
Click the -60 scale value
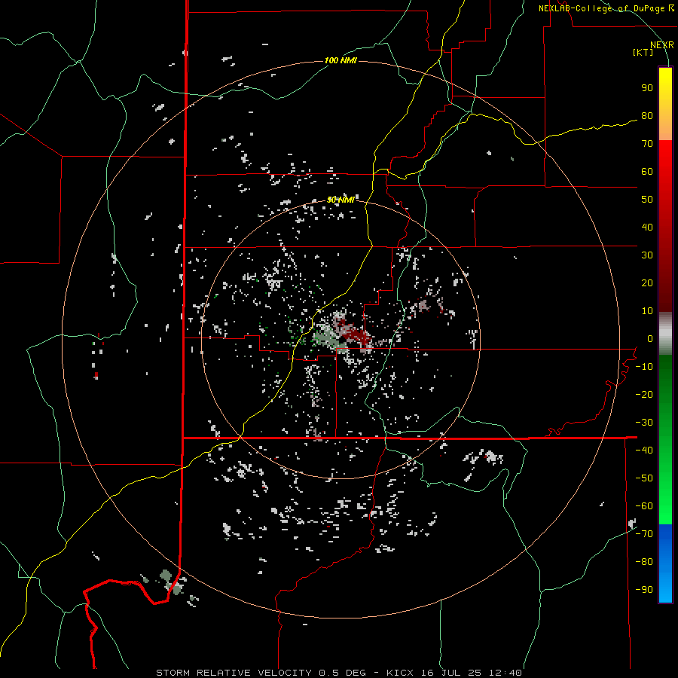644,506
